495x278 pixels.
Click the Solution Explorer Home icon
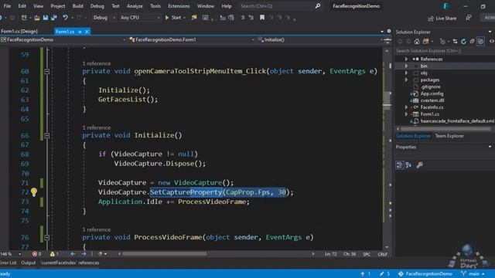pyautogui.click(x=417, y=41)
